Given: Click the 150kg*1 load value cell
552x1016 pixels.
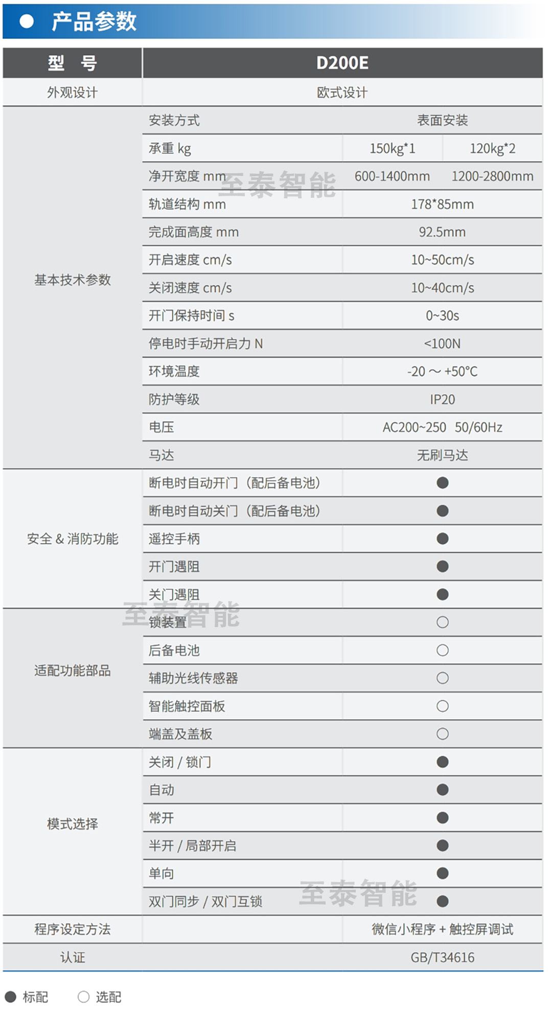Looking at the screenshot, I should [393, 148].
